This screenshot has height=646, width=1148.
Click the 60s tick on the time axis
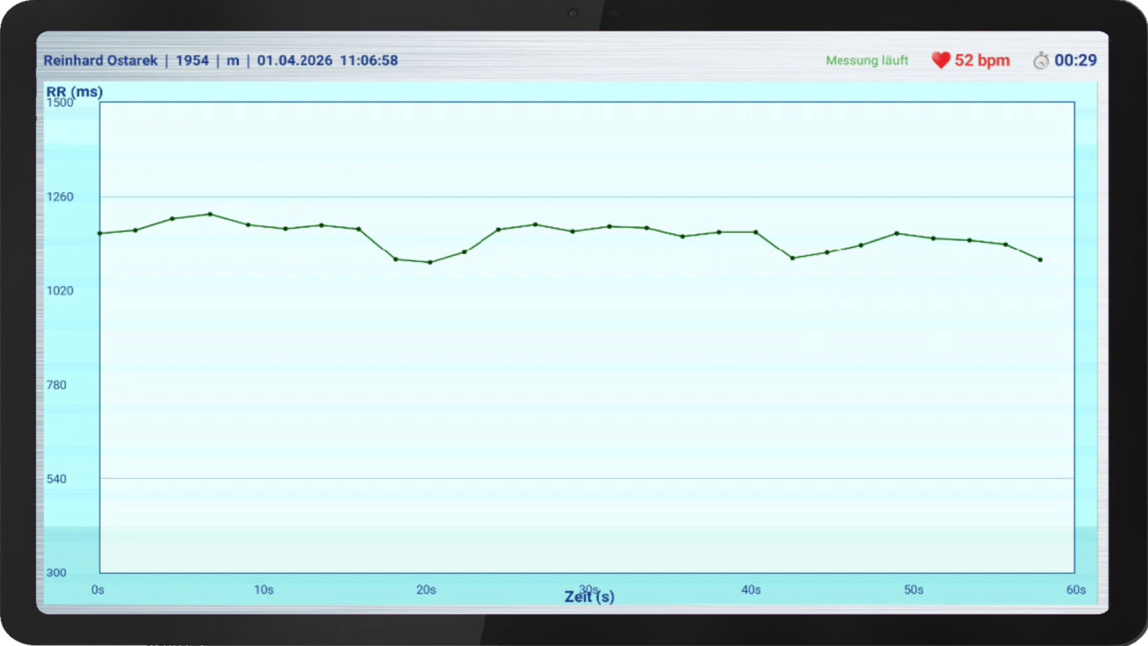(x=1076, y=589)
